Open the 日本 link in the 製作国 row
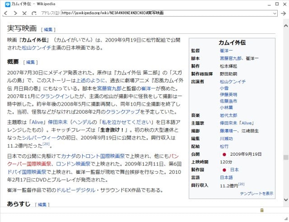The width and height of the screenshot is (289, 222). (234, 170)
